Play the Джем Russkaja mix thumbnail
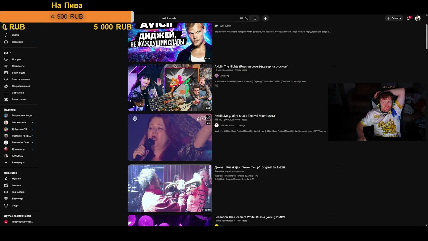Screen dimensions: 428x241 [x=170, y=188]
